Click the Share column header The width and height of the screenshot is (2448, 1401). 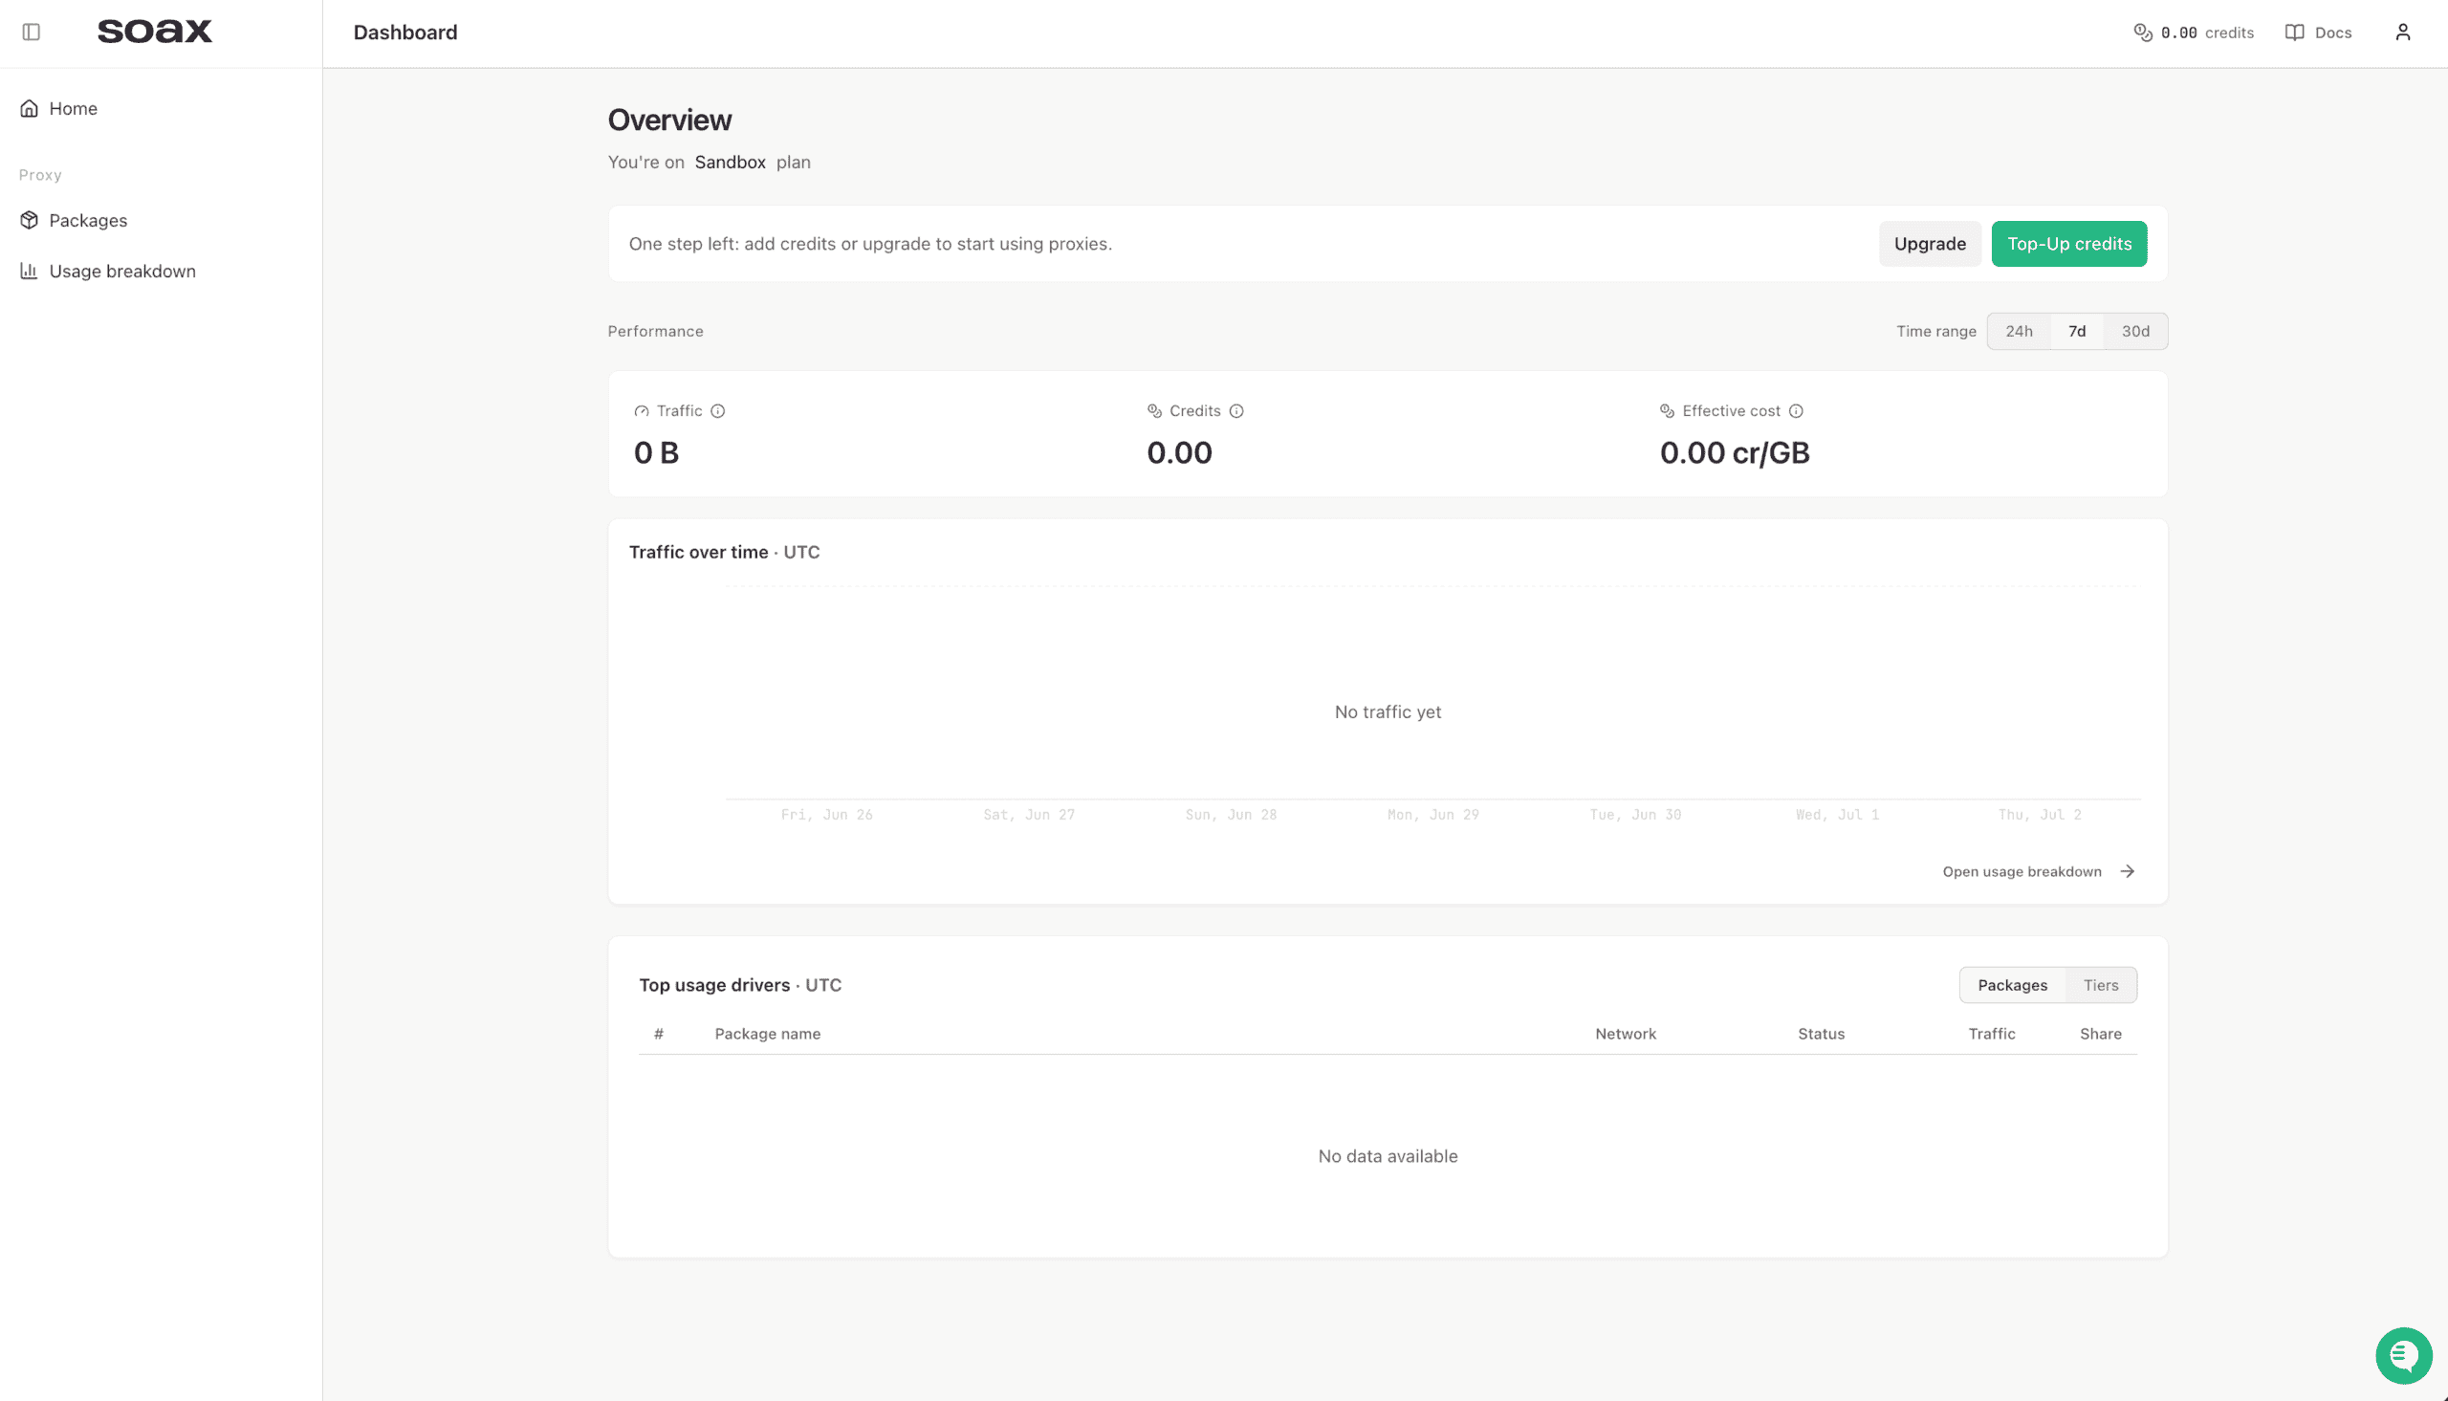click(2100, 1035)
